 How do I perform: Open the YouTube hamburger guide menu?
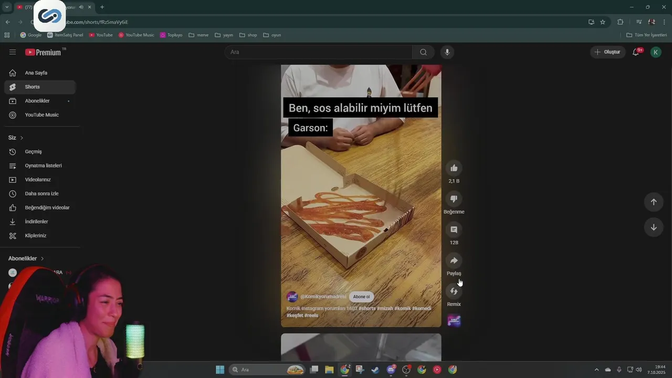13,52
